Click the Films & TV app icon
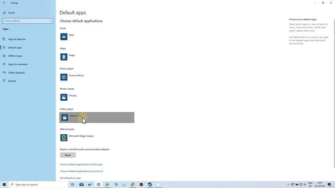This screenshot has width=335, height=188. [x=64, y=118]
